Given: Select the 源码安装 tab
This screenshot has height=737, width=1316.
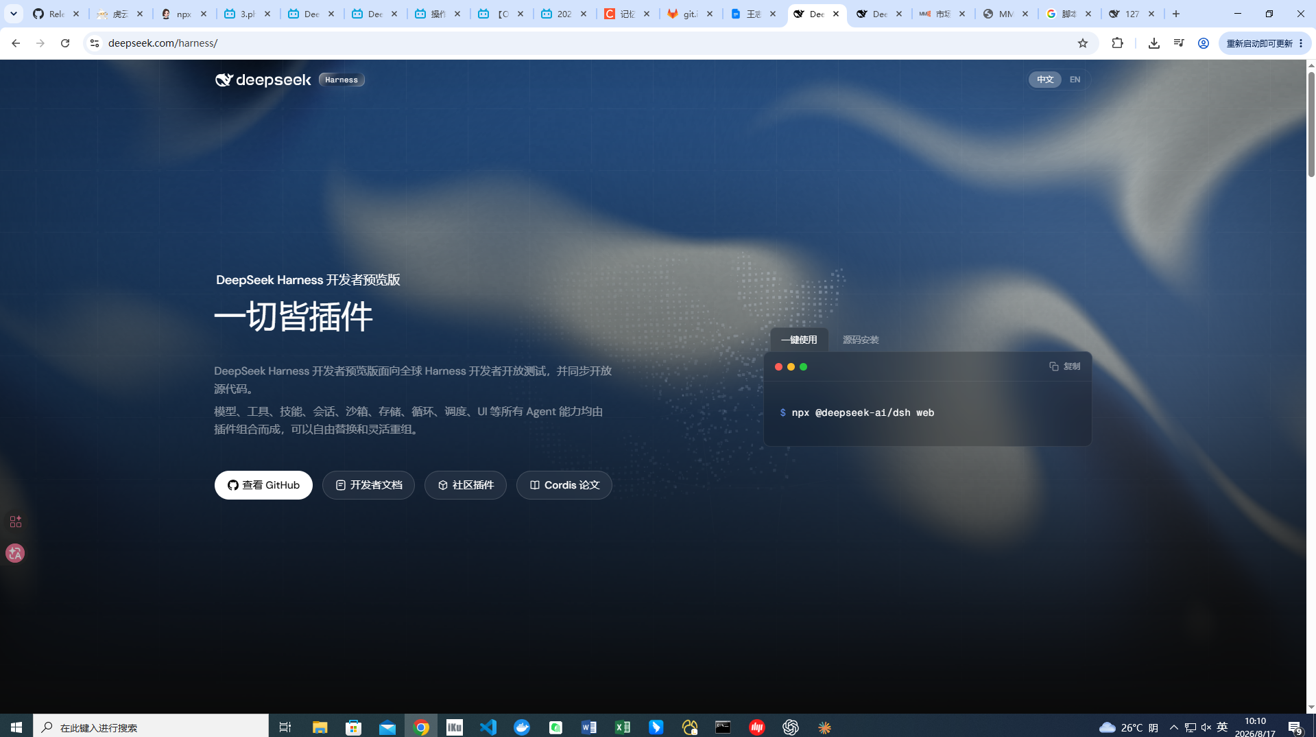Looking at the screenshot, I should pyautogui.click(x=861, y=340).
